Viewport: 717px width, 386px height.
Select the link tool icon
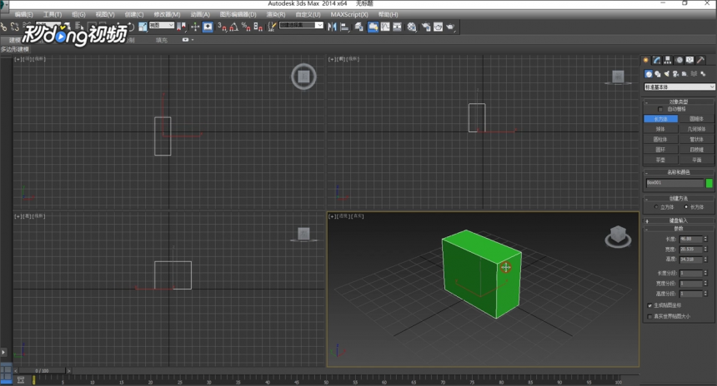click(x=4, y=27)
